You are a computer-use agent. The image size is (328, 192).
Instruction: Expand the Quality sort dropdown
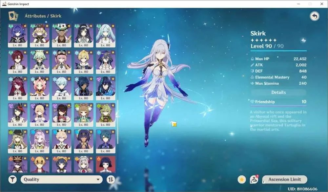click(x=62, y=179)
